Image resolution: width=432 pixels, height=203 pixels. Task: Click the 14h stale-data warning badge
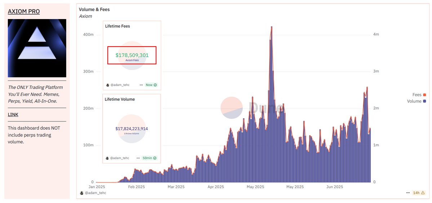tap(419, 193)
